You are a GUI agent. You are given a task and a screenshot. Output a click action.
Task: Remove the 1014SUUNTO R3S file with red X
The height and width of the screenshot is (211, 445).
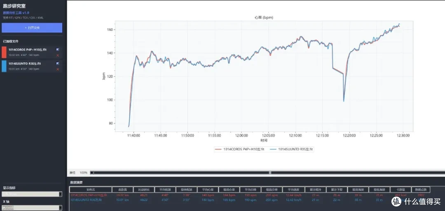click(58, 70)
